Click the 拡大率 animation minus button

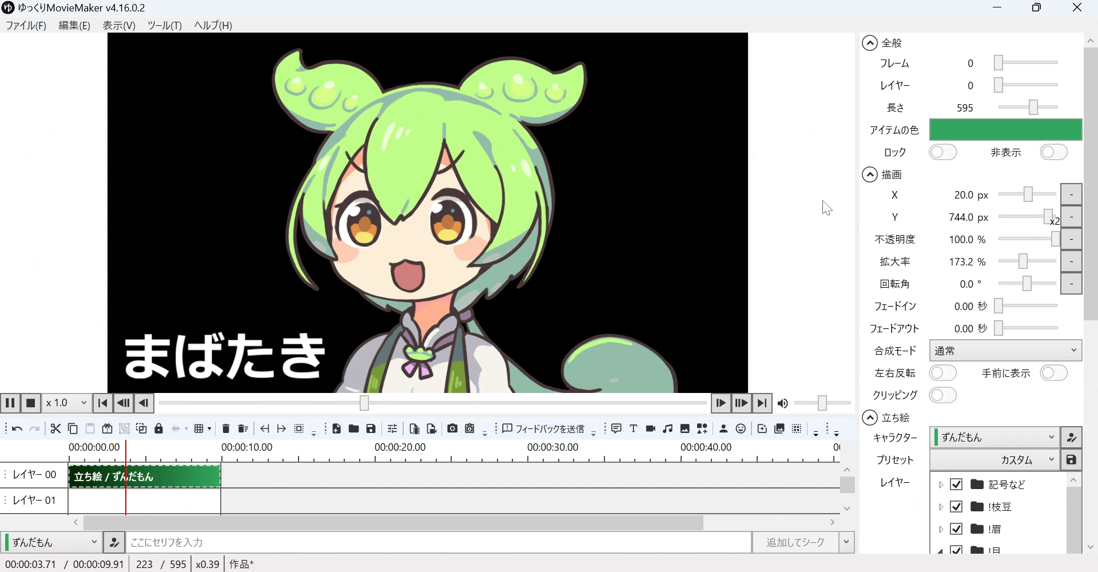[1071, 261]
